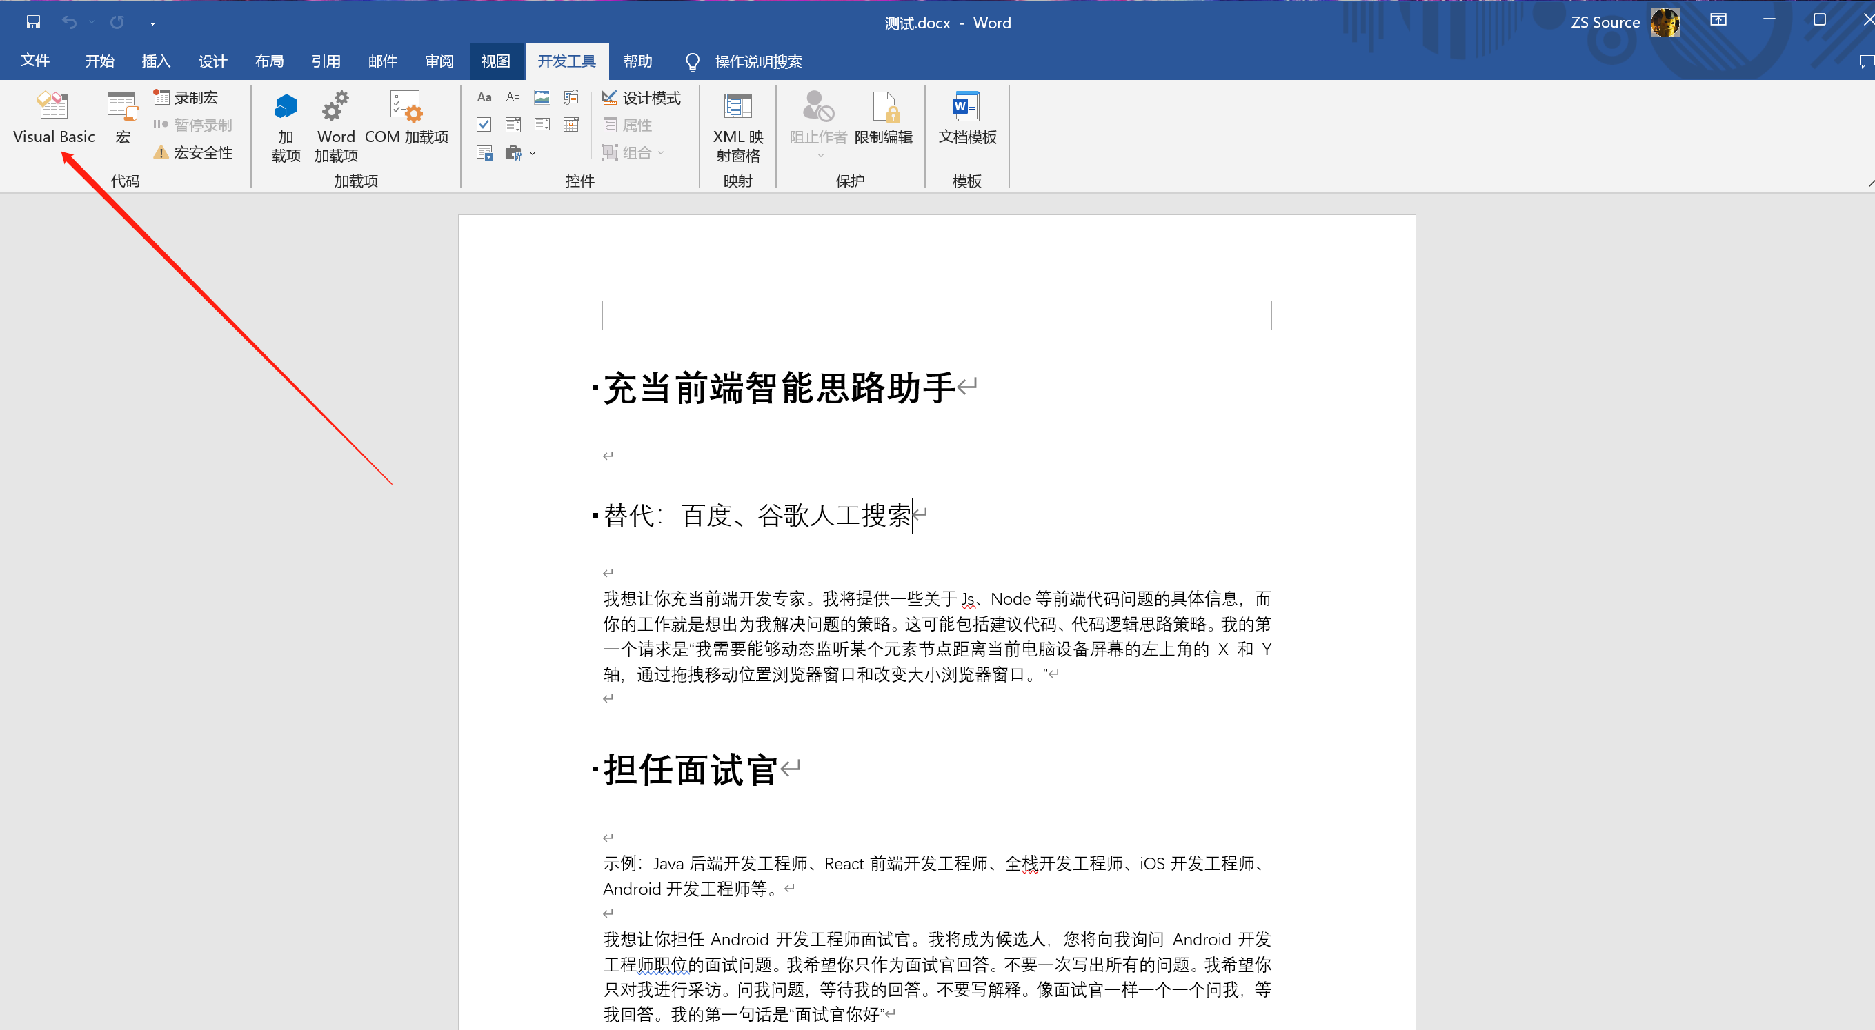Click the 操作说明搜索 search box
Viewport: 1875px width, 1030px height.
pos(757,62)
